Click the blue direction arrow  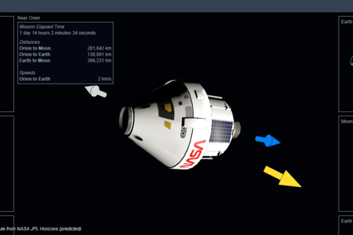pyautogui.click(x=267, y=140)
